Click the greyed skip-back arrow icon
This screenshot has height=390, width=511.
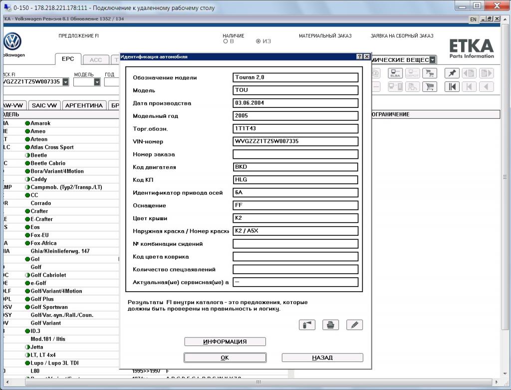click(x=469, y=87)
